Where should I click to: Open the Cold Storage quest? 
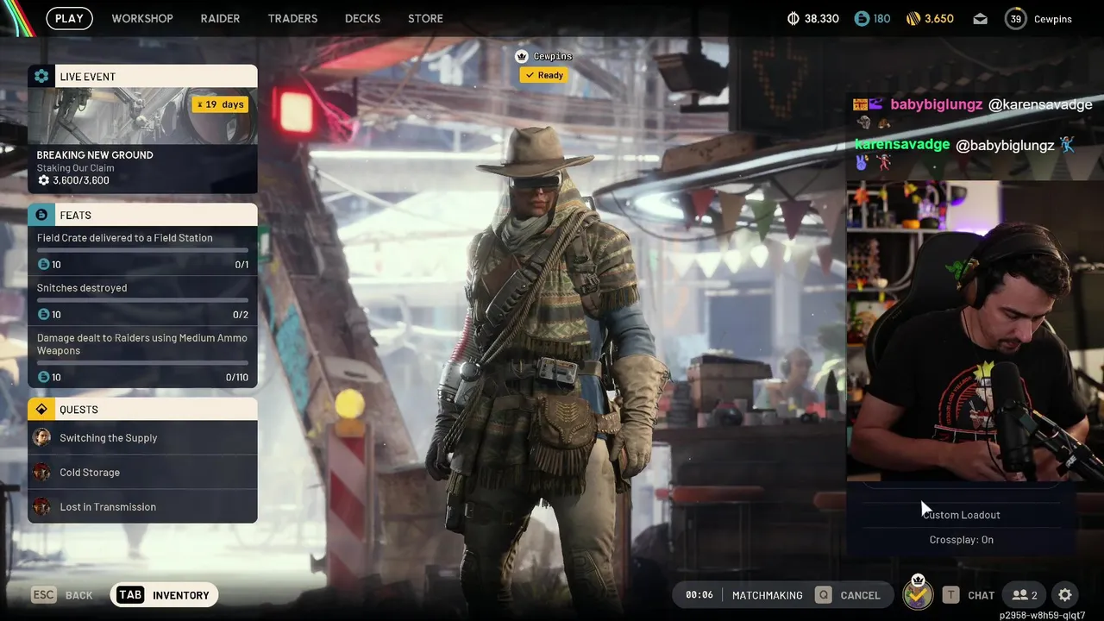pos(142,473)
